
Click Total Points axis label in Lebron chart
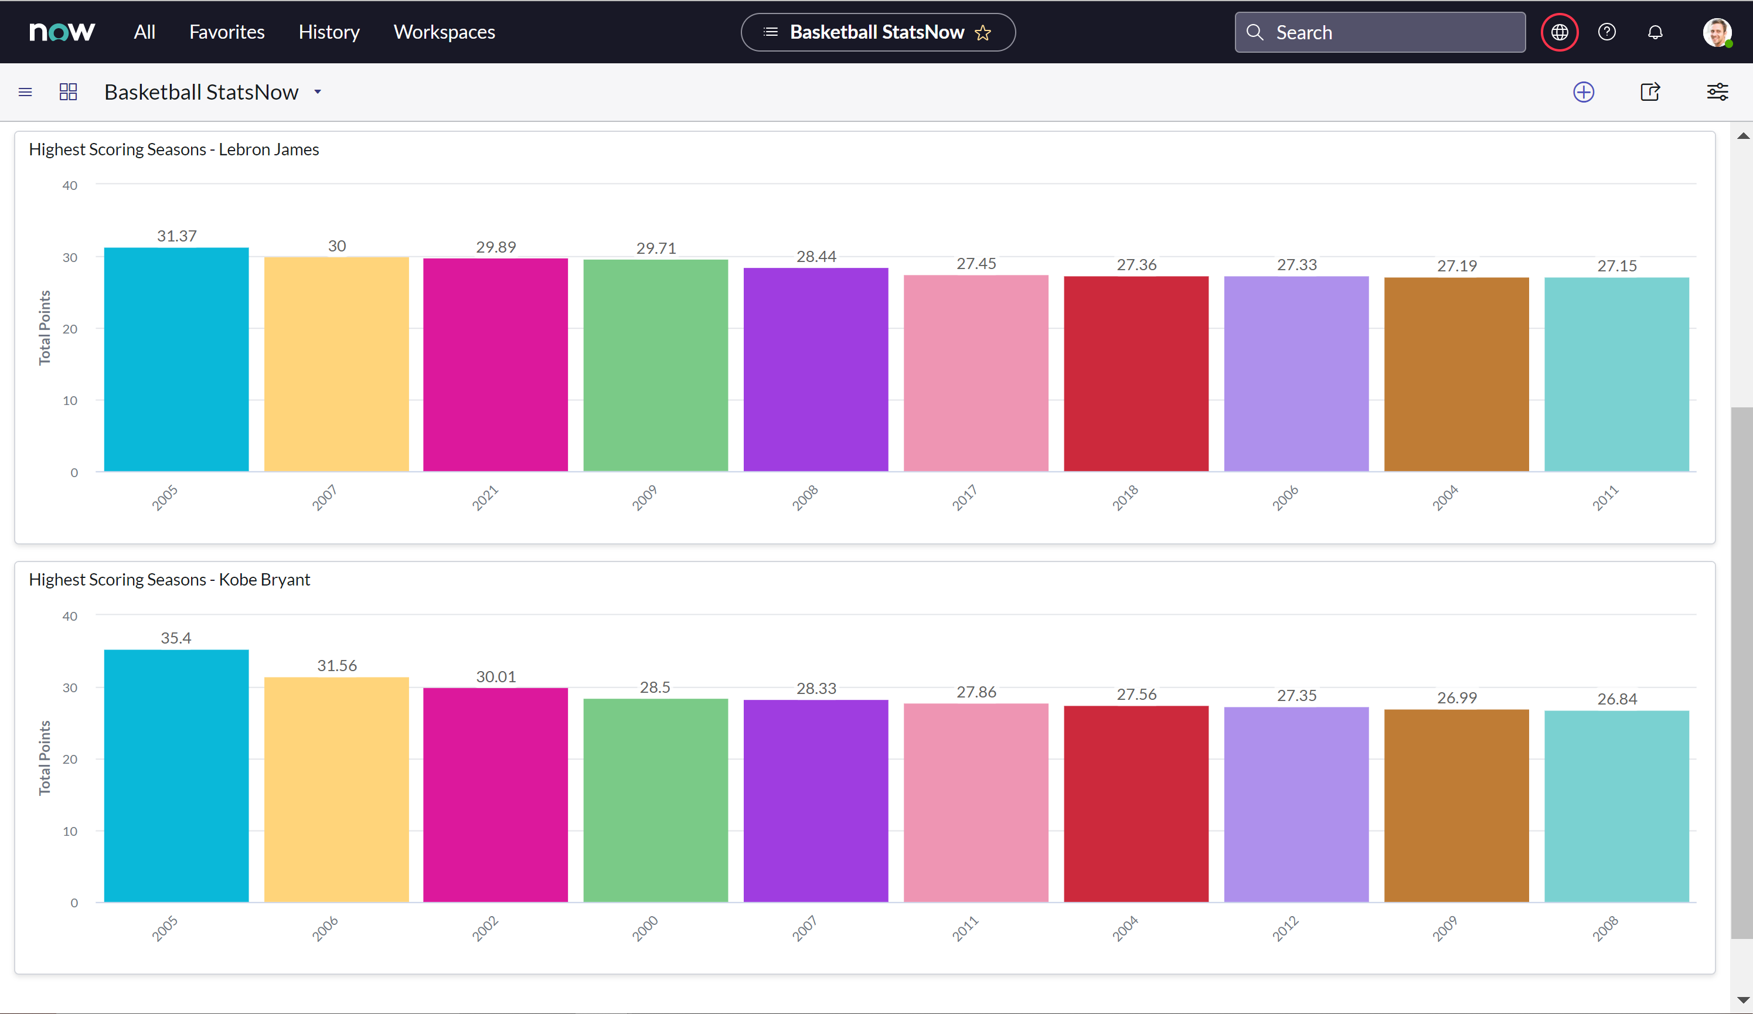pyautogui.click(x=45, y=328)
